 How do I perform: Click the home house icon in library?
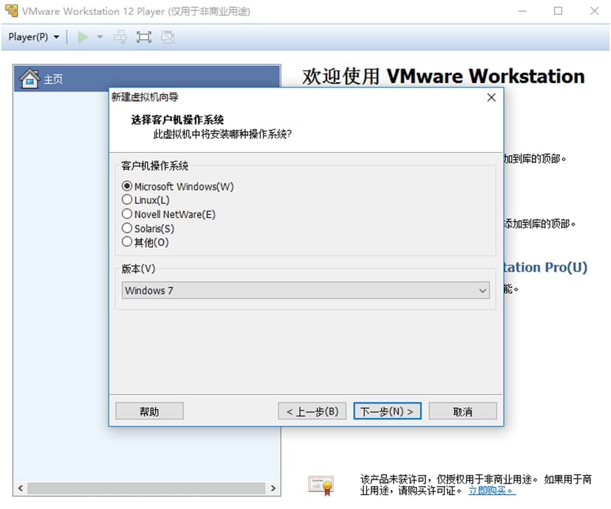30,79
